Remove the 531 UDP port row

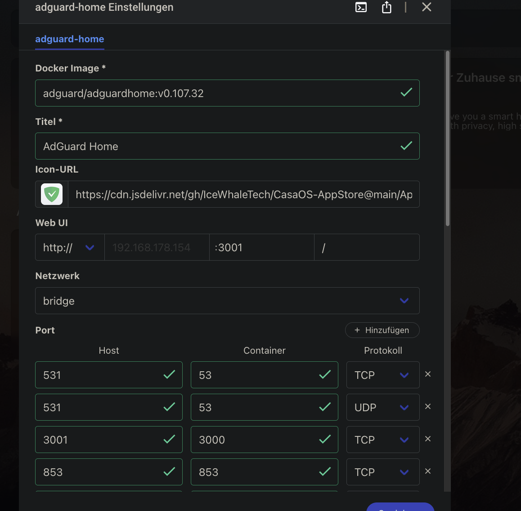pos(428,406)
